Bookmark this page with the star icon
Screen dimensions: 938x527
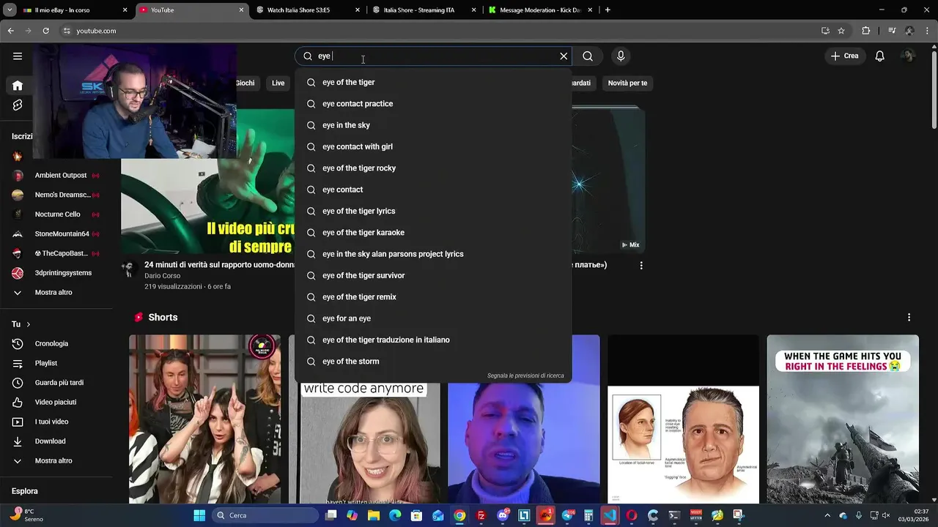(841, 31)
